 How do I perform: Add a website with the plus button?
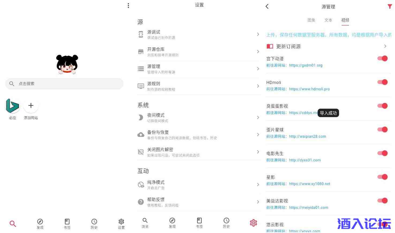[x=31, y=106]
